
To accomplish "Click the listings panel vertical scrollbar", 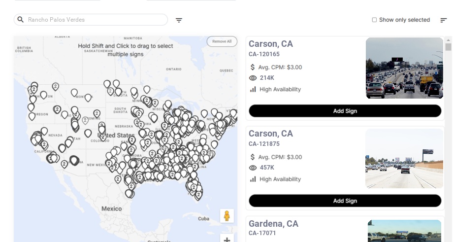I will coord(448,47).
